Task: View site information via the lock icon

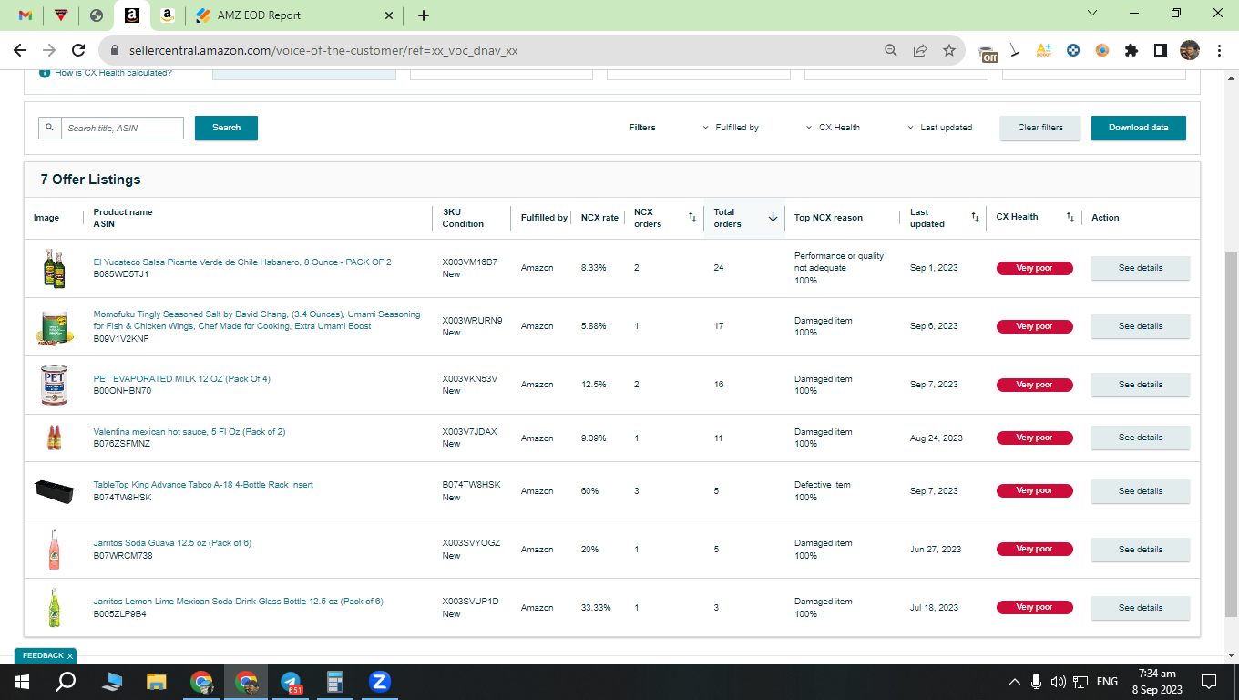Action: pos(115,51)
